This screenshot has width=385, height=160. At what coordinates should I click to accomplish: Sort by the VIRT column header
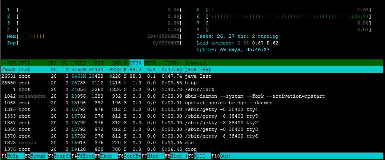point(80,63)
